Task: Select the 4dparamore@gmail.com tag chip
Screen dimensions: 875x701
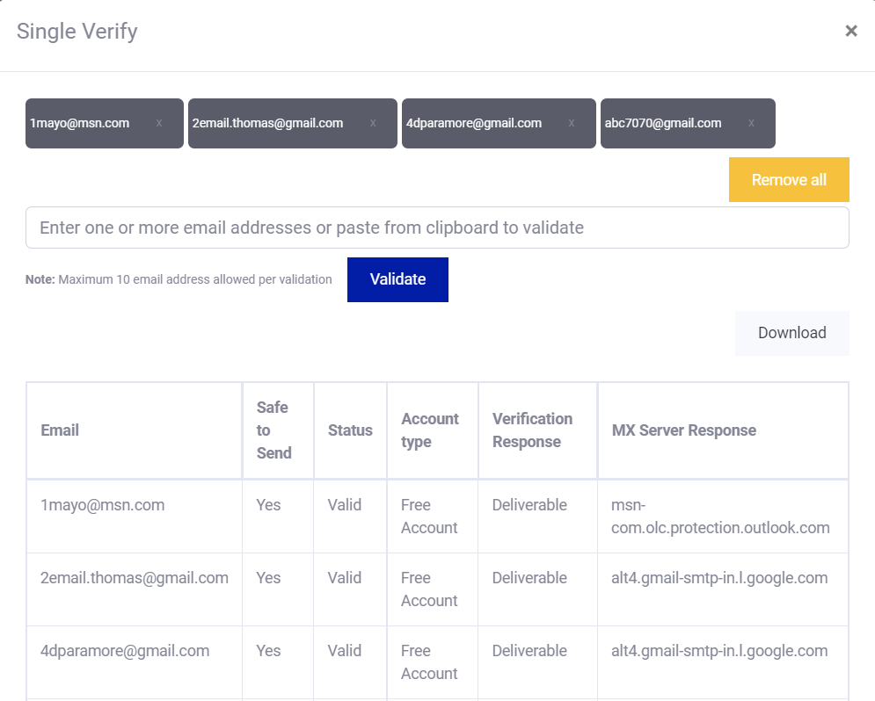Action: pos(499,123)
